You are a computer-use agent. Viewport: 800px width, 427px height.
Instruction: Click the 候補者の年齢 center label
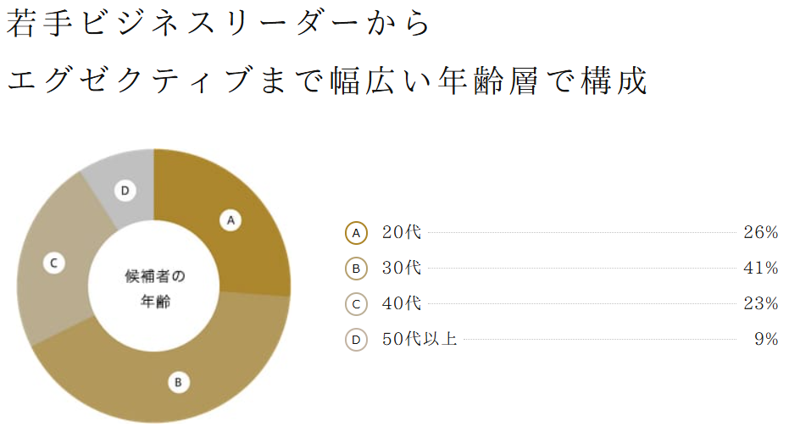[x=155, y=289]
